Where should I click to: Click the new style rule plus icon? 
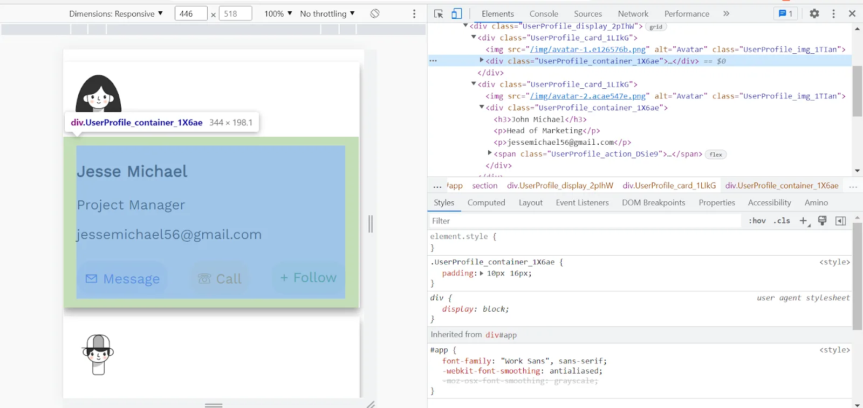point(804,221)
